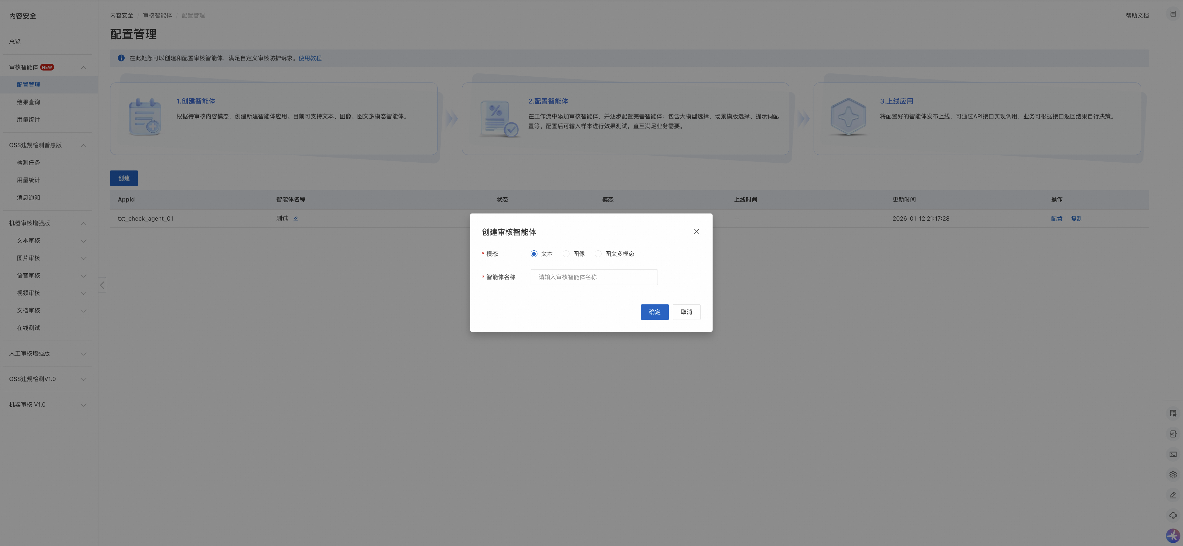Open the 使用教程 tutorial link
Screen dimensions: 1183x546
click(x=310, y=58)
